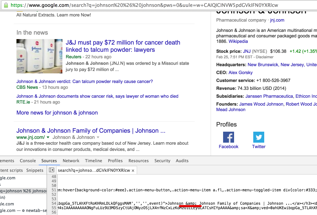Click the Reuters source name
317x215 pixels.
(x=73, y=57)
